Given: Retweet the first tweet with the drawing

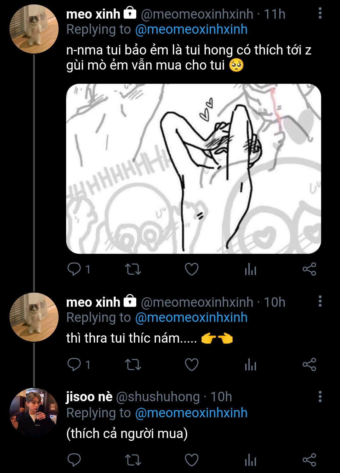Looking at the screenshot, I should (133, 269).
